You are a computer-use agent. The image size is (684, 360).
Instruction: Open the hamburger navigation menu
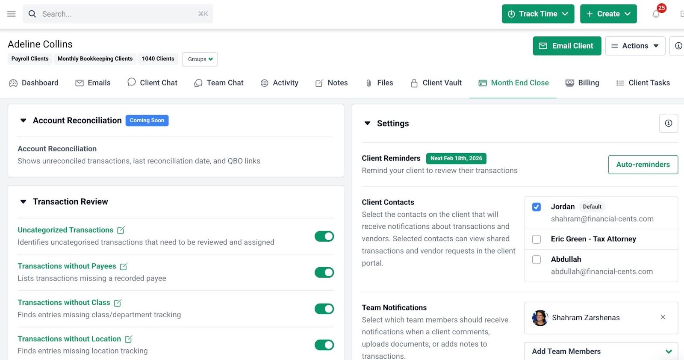pyautogui.click(x=12, y=14)
